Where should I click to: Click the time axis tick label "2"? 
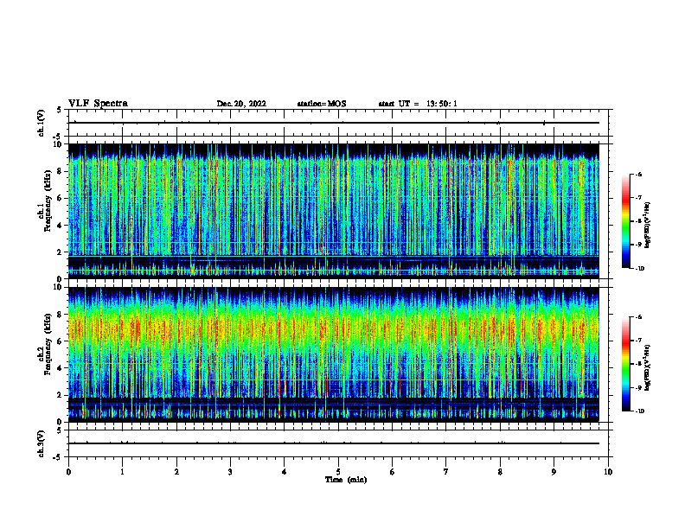click(x=176, y=472)
